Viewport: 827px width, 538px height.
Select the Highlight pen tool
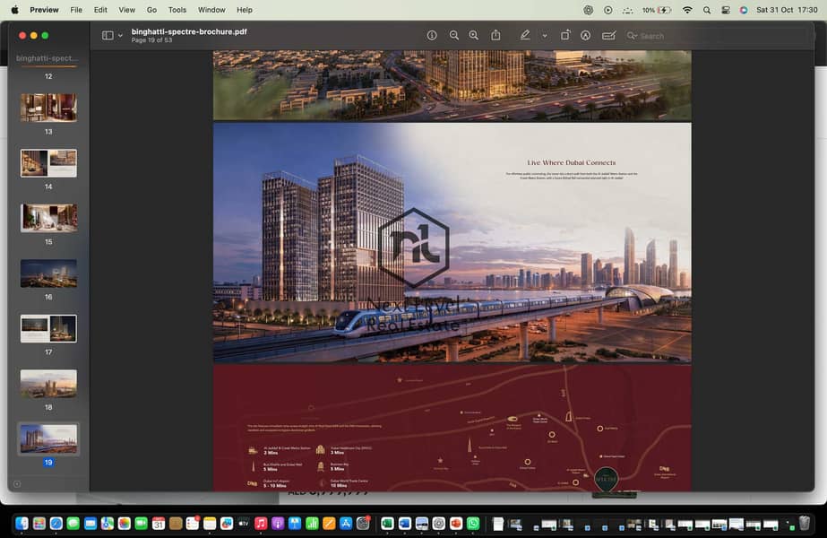(525, 35)
